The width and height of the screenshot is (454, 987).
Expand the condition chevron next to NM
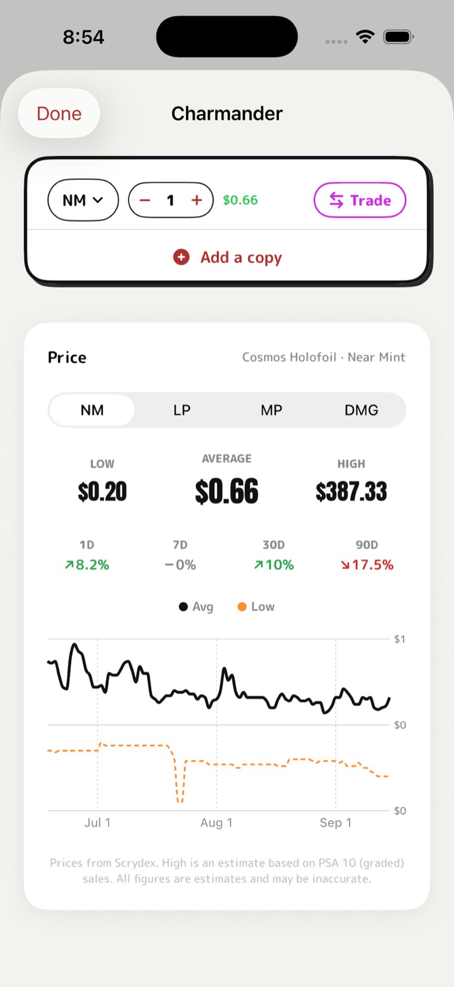tap(98, 200)
